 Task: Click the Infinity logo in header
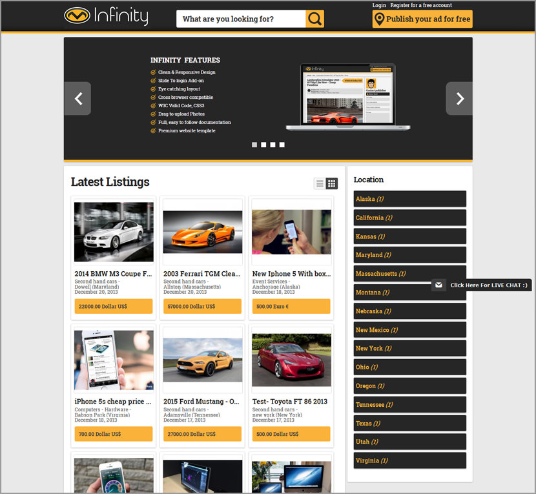click(107, 16)
